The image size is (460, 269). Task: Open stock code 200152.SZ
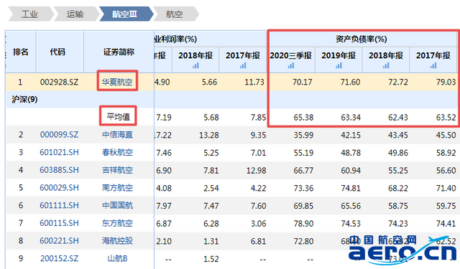(x=59, y=258)
